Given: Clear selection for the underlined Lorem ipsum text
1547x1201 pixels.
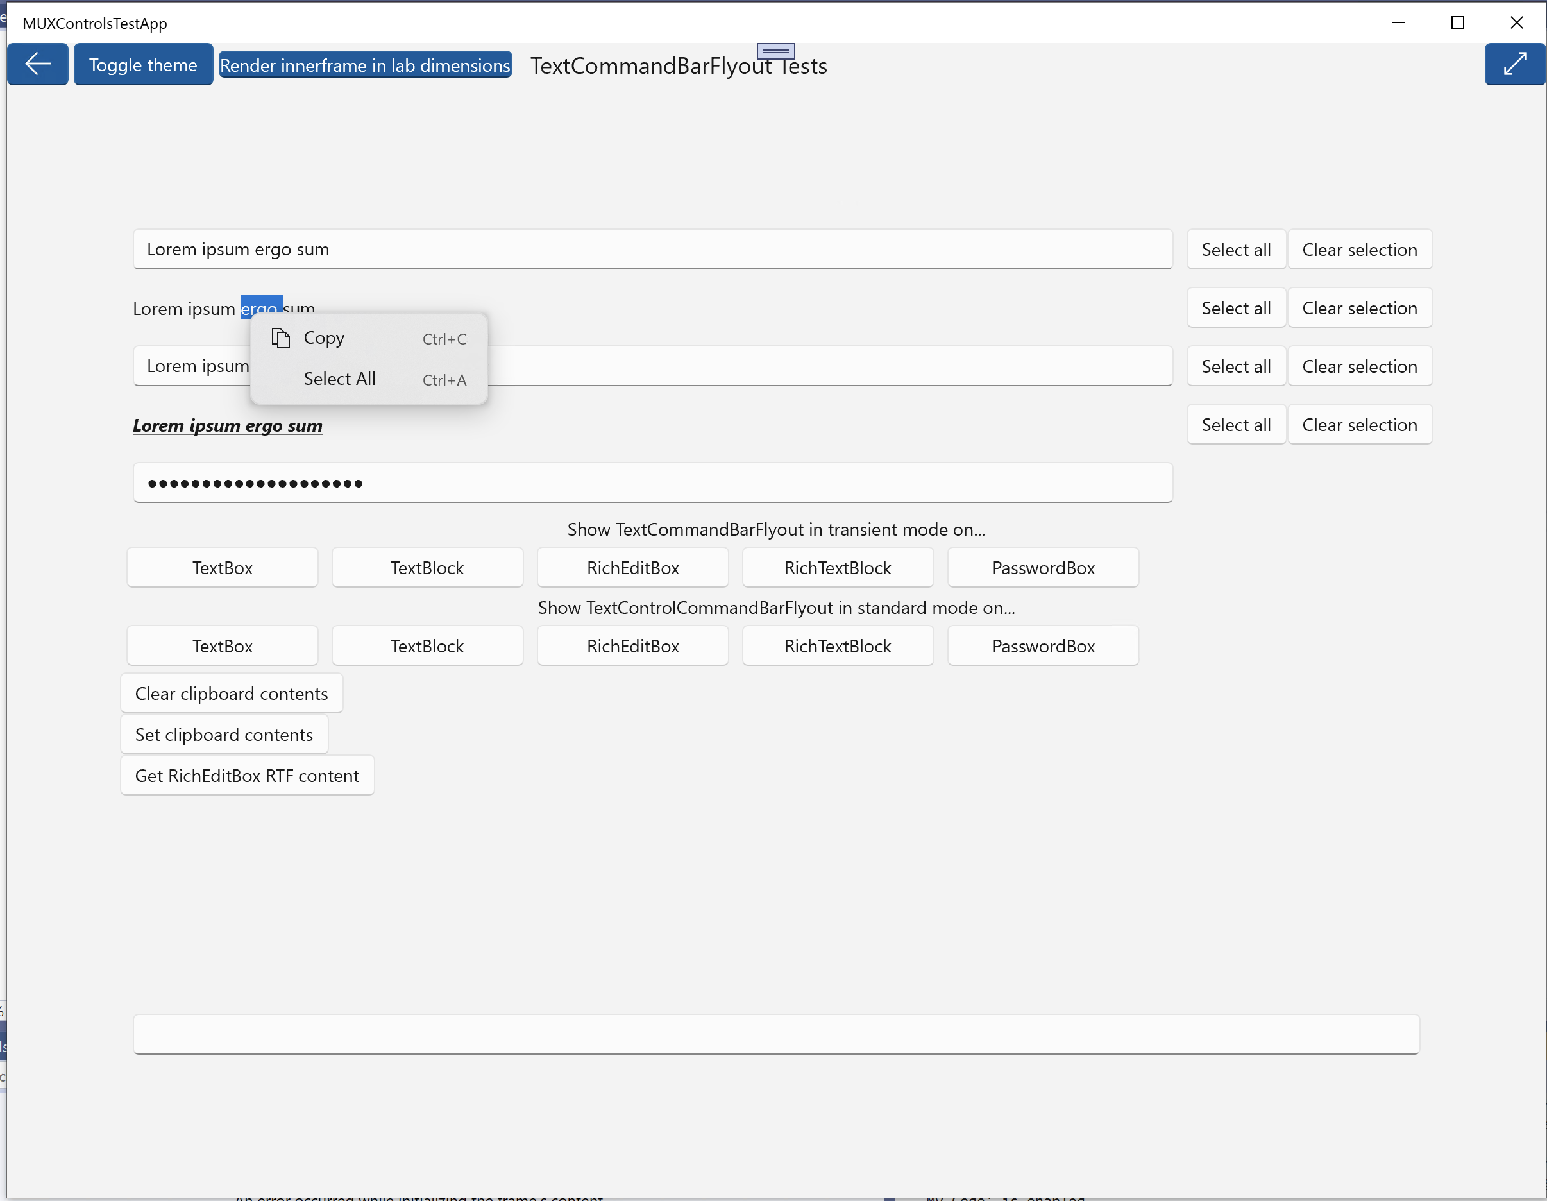Looking at the screenshot, I should 1360,423.
